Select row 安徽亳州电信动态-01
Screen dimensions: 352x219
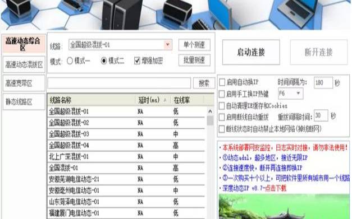point(126,190)
